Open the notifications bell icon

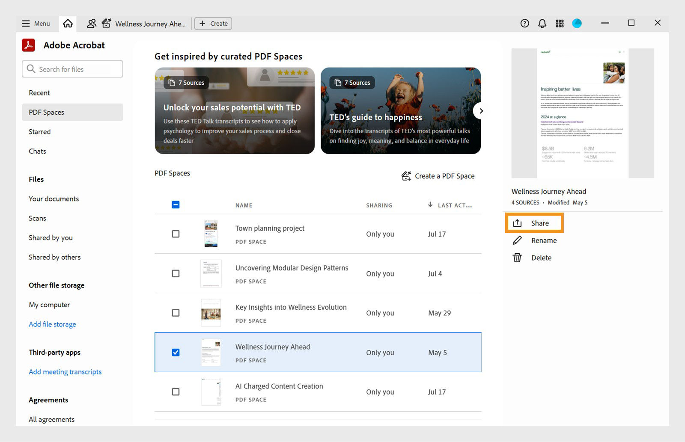point(542,24)
